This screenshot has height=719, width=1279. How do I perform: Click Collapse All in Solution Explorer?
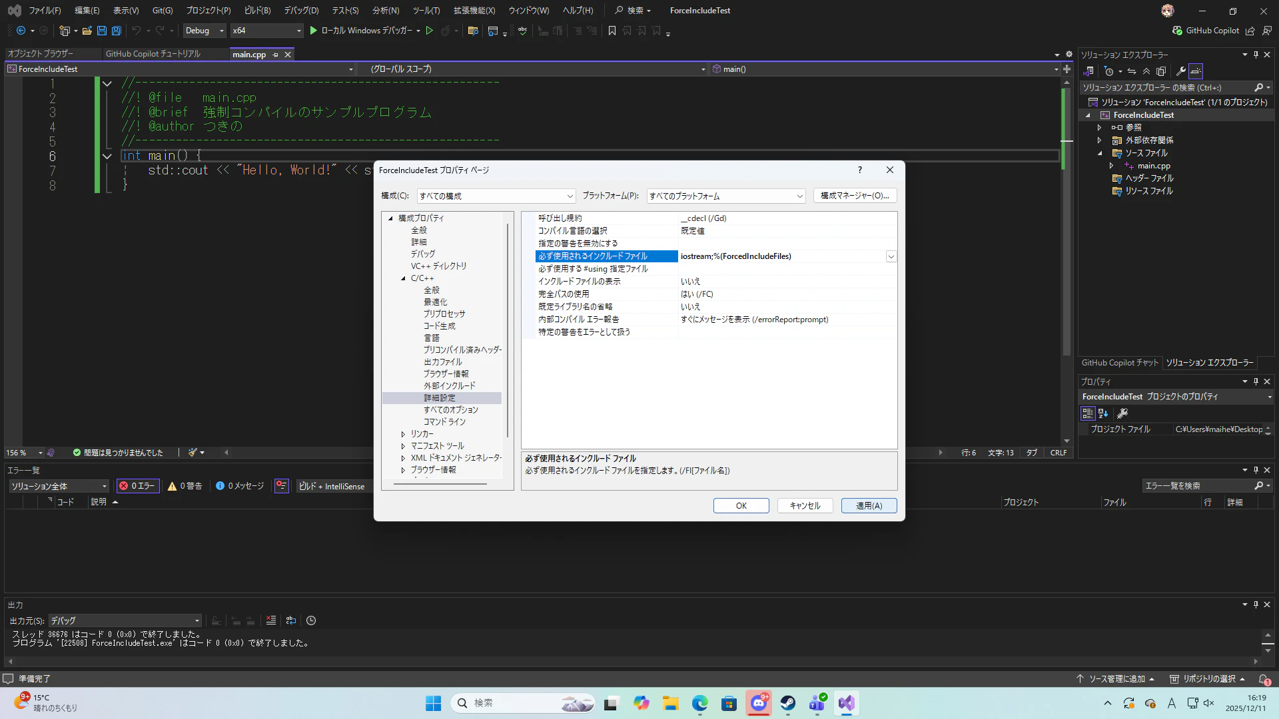click(1146, 71)
